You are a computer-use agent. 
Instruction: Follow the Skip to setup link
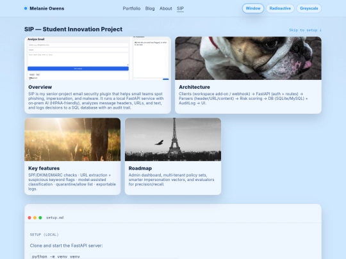coord(305,30)
